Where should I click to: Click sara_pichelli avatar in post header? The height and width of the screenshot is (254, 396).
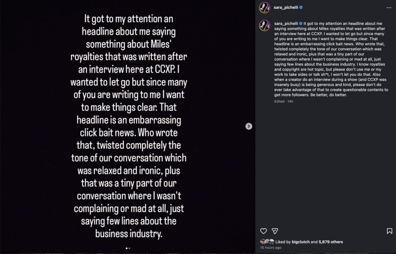click(x=265, y=8)
